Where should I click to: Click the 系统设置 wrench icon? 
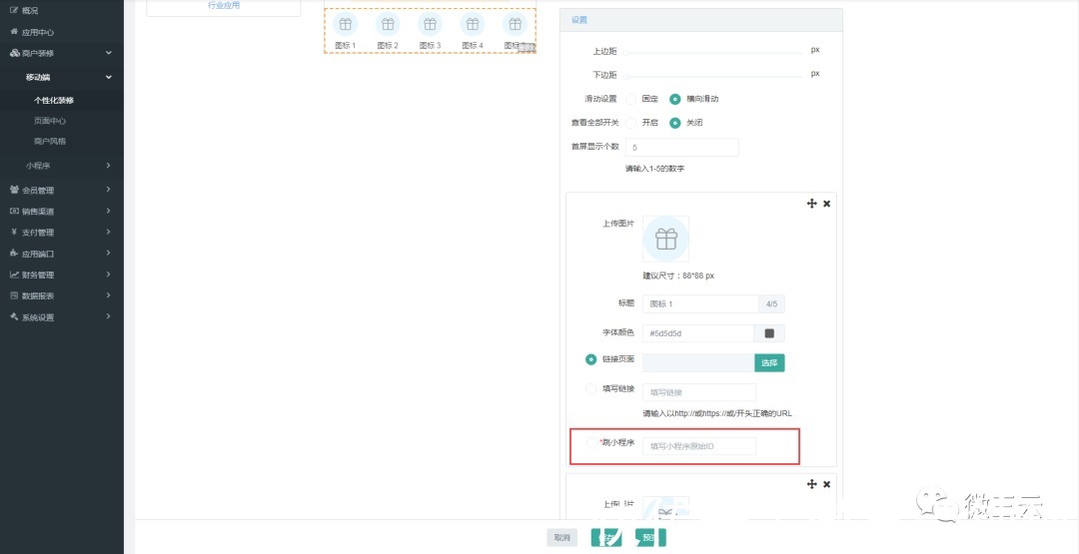tap(14, 317)
